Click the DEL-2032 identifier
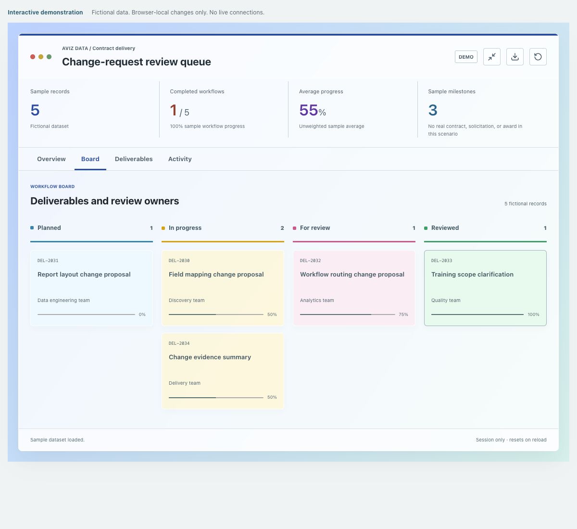Screen dimensions: 577x529 coord(311,261)
